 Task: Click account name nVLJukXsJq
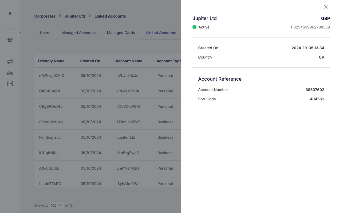(127, 76)
